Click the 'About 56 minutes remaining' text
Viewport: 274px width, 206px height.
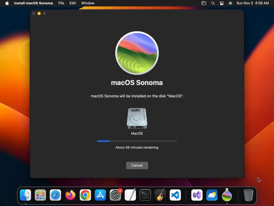click(137, 148)
